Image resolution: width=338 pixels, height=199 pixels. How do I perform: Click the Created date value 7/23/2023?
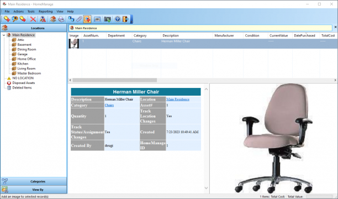point(182,132)
